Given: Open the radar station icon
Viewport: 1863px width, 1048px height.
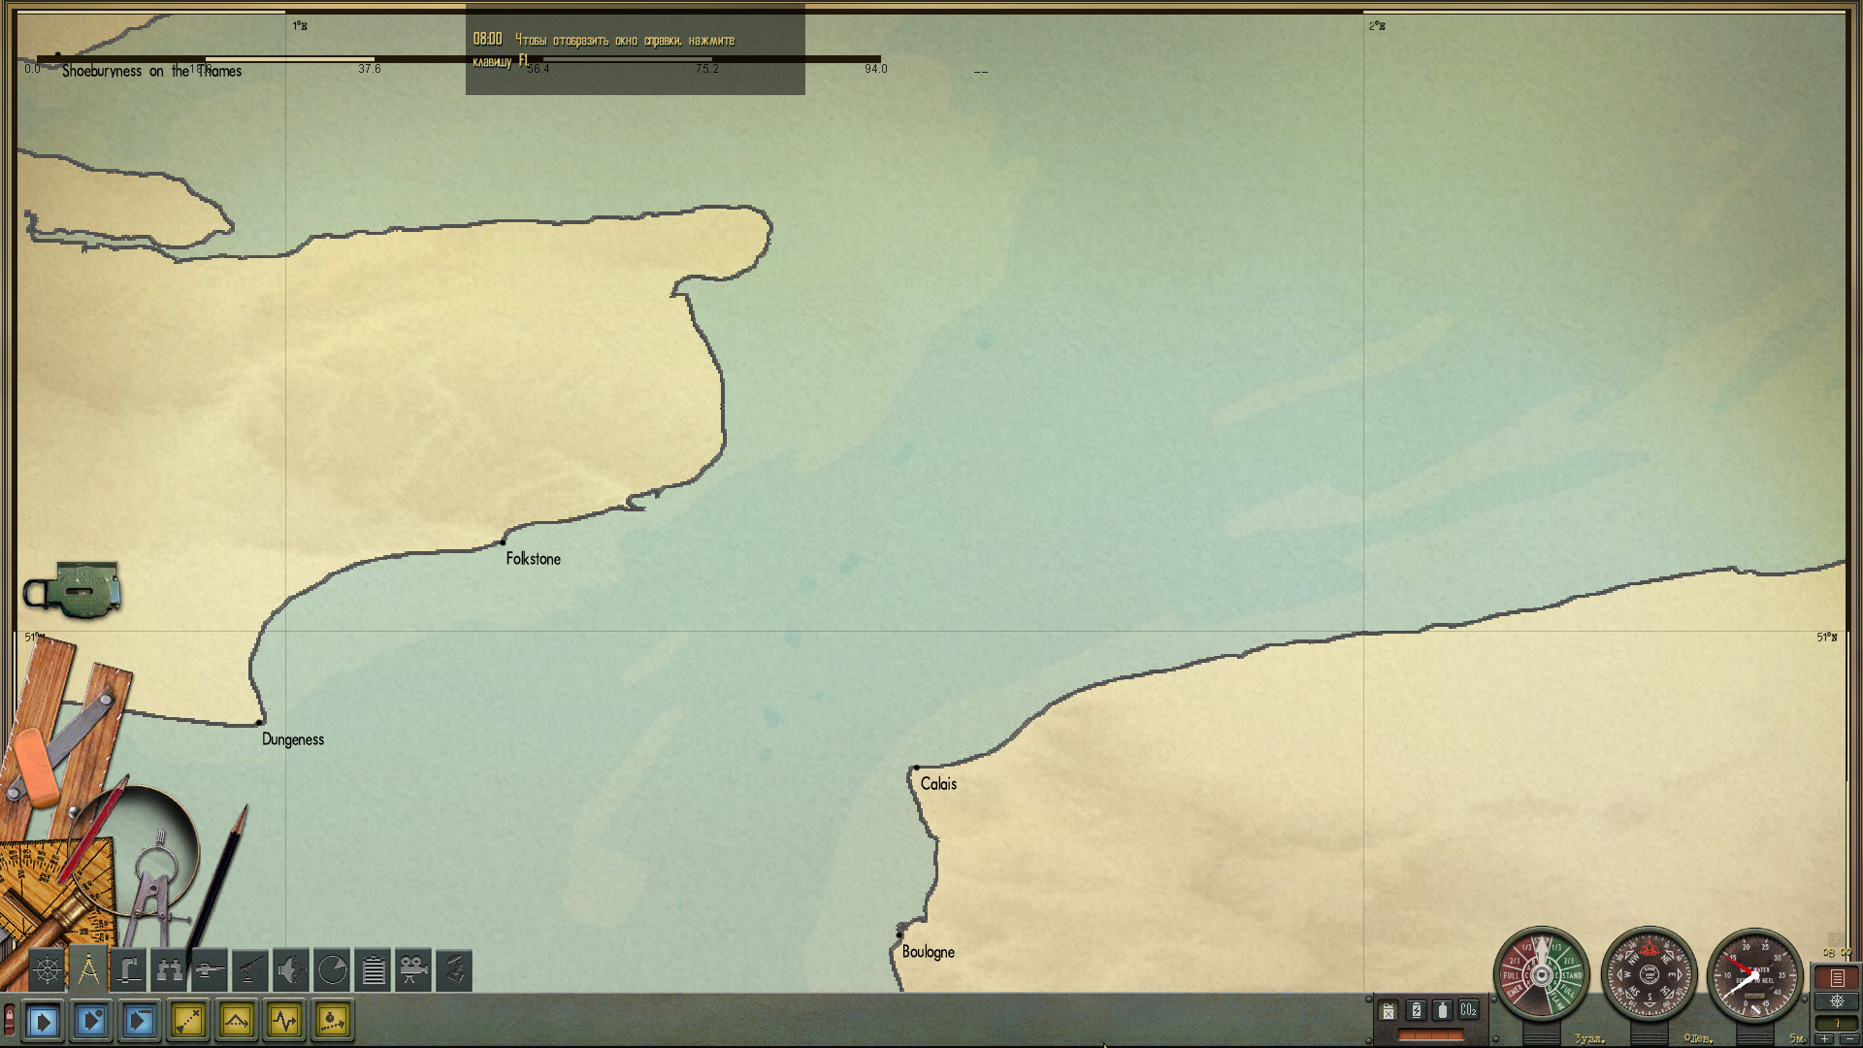Looking at the screenshot, I should coord(332,969).
